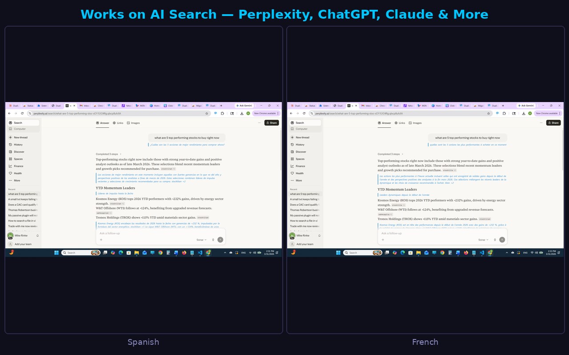Click 'New Chrome available' in the Spanish screenshot
This screenshot has height=355, width=569.
click(x=266, y=114)
